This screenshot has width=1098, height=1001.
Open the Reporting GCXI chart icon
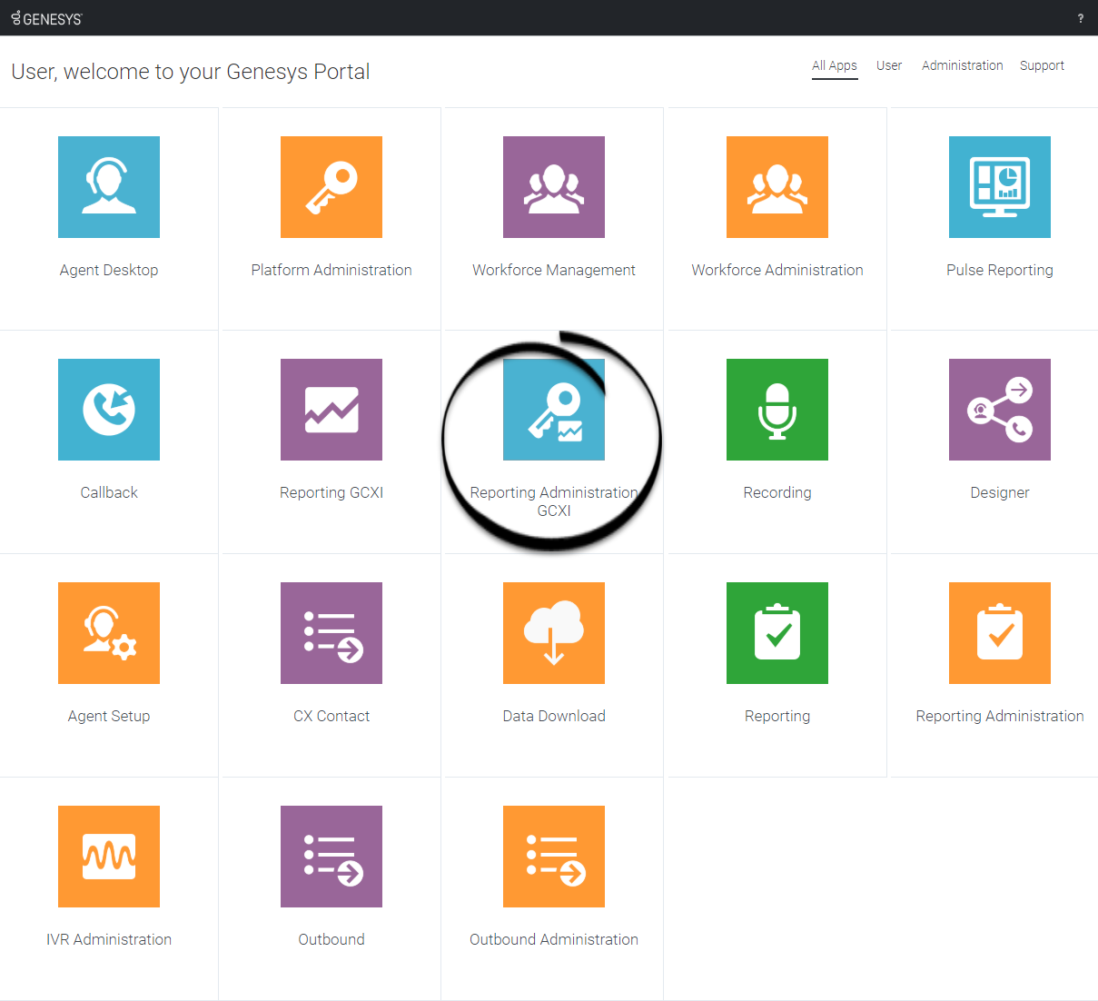[331, 410]
